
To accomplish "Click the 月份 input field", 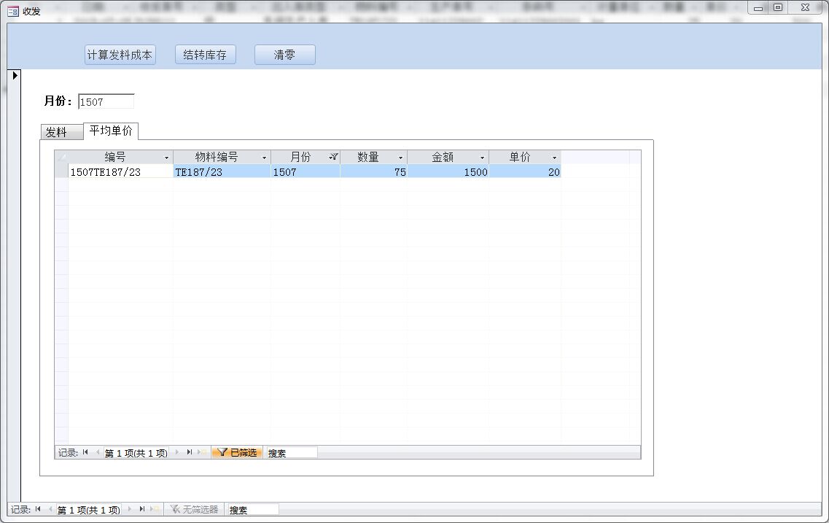I will click(106, 101).
